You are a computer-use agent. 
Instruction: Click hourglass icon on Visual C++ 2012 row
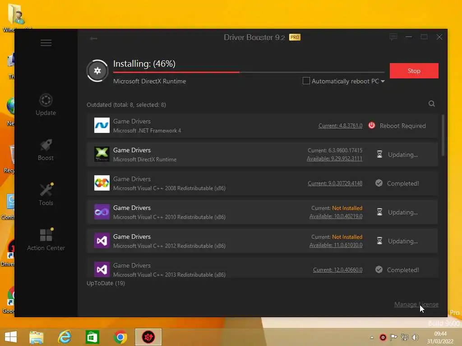pos(379,241)
